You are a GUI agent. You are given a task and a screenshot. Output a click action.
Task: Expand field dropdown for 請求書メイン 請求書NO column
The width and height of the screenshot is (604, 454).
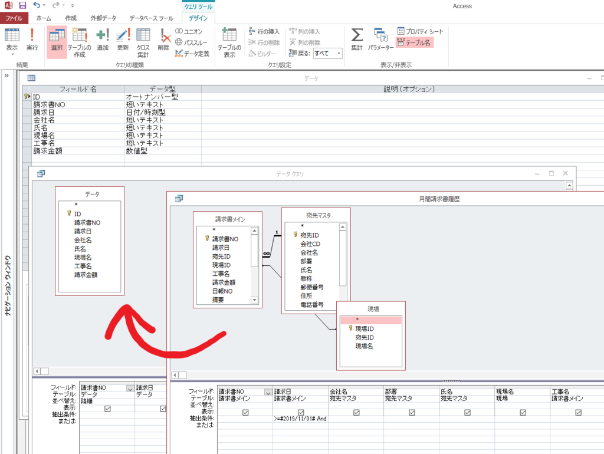pos(268,392)
